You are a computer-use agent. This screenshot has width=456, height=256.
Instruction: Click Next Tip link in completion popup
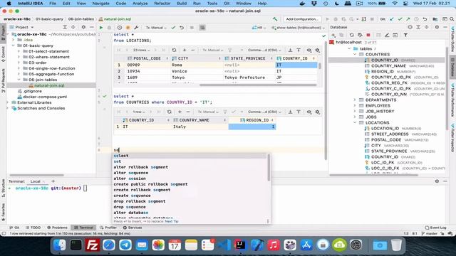(x=172, y=221)
